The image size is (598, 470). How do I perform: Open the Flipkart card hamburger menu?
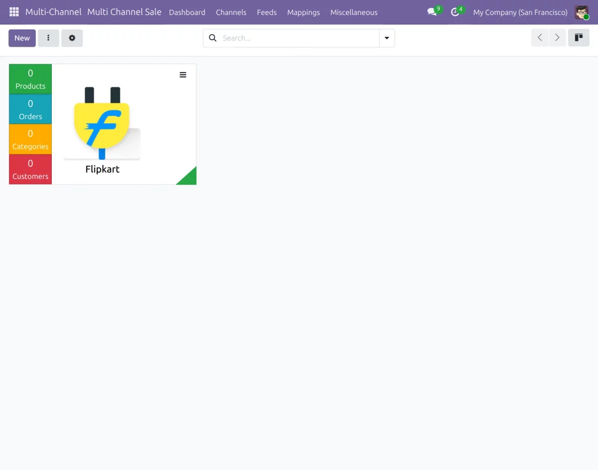[x=183, y=75]
